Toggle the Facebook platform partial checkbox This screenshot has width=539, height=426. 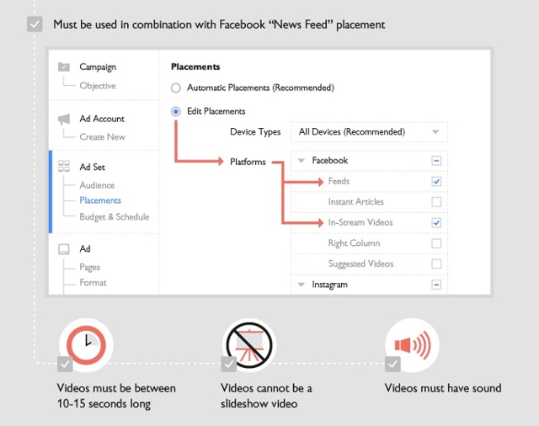(x=436, y=161)
